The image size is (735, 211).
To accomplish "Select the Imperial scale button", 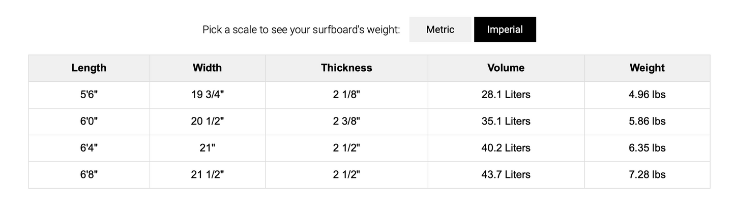I will point(505,29).
